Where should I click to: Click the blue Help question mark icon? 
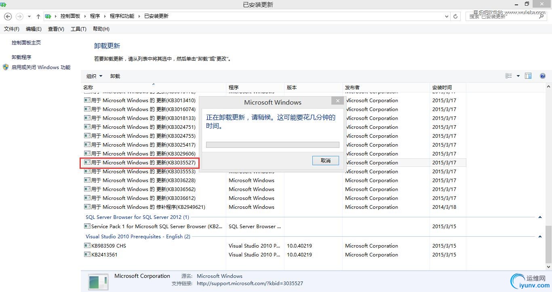(543, 76)
